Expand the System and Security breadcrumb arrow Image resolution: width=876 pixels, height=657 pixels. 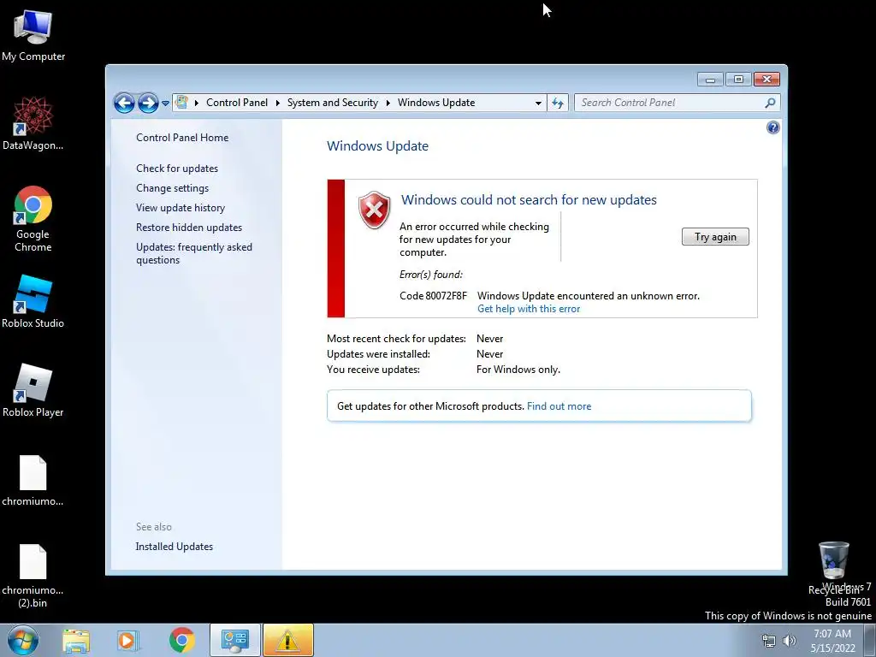(x=388, y=103)
